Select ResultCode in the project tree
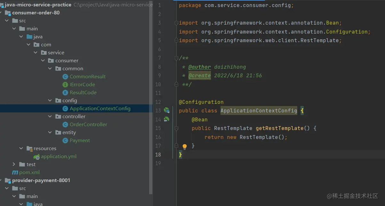 [x=83, y=93]
